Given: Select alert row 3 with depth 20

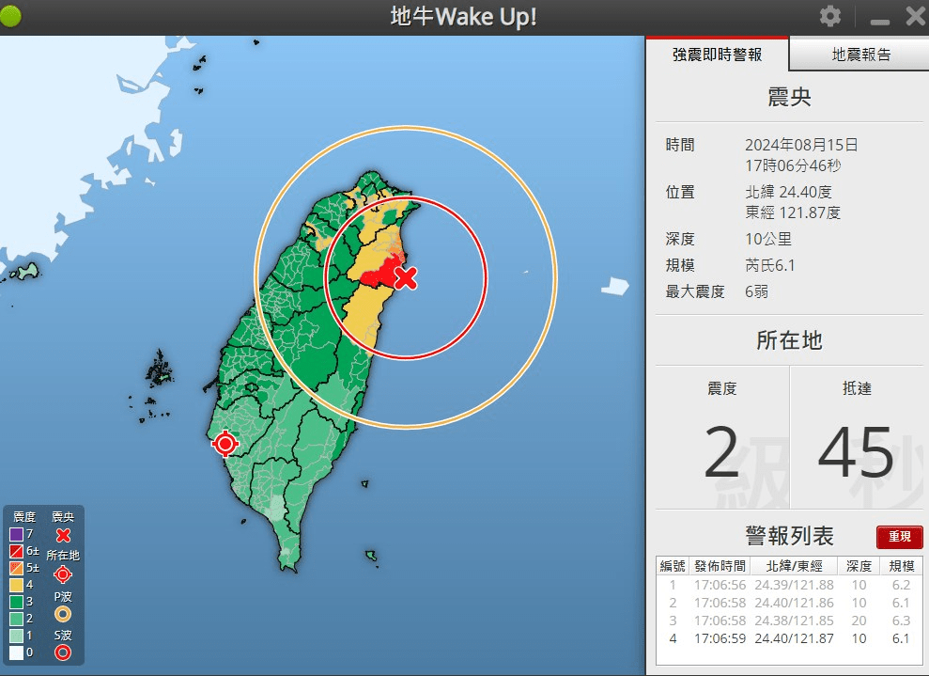Looking at the screenshot, I should 789,621.
